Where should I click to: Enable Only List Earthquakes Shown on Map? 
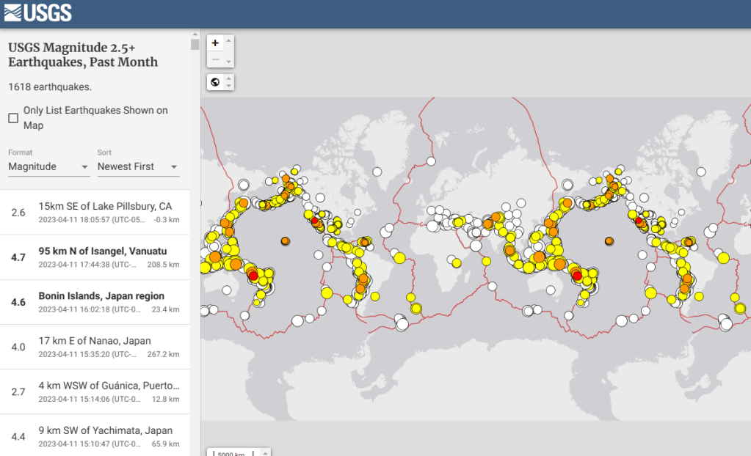[x=13, y=118]
